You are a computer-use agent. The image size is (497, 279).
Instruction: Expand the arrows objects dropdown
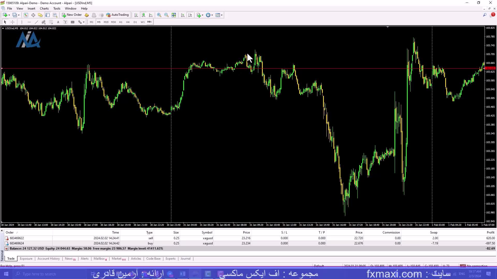tap(84, 22)
